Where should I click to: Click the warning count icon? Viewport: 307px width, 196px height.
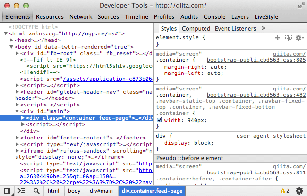[x=285, y=191]
